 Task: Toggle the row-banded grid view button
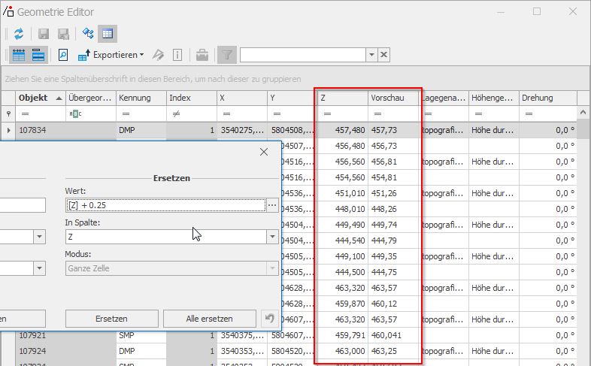tap(38, 55)
